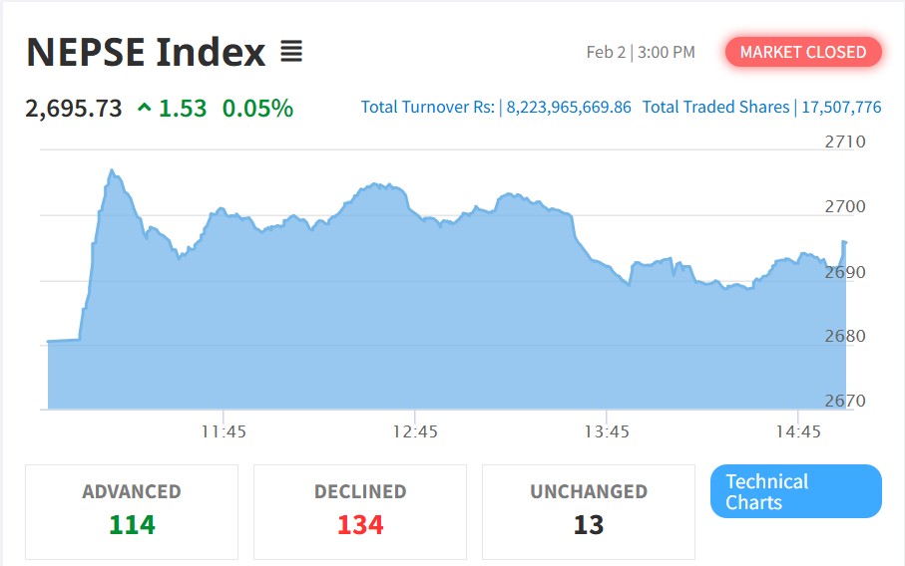The height and width of the screenshot is (566, 905).
Task: Click the NEPSE Index heading
Action: pyautogui.click(x=146, y=52)
